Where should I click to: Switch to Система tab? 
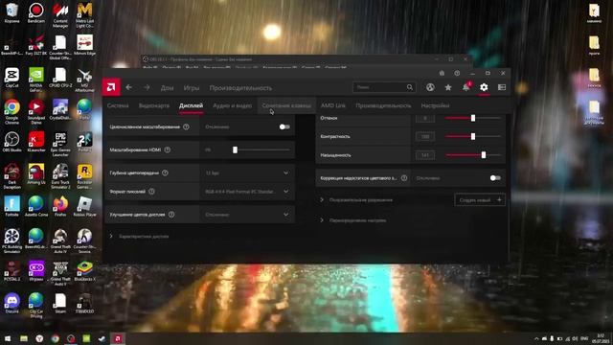[x=118, y=105]
